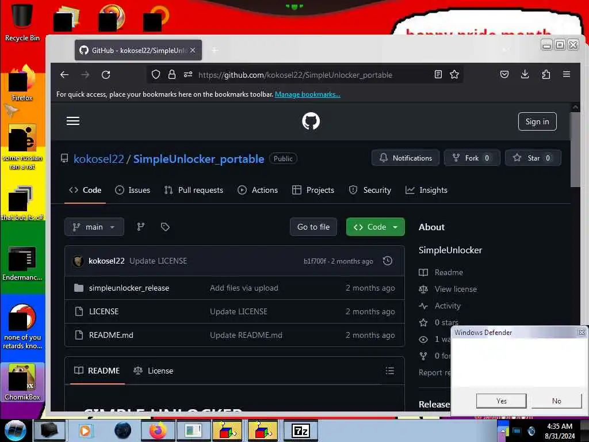Image resolution: width=589 pixels, height=442 pixels.
Task: Open the Firefox downloads panel
Action: tap(525, 74)
